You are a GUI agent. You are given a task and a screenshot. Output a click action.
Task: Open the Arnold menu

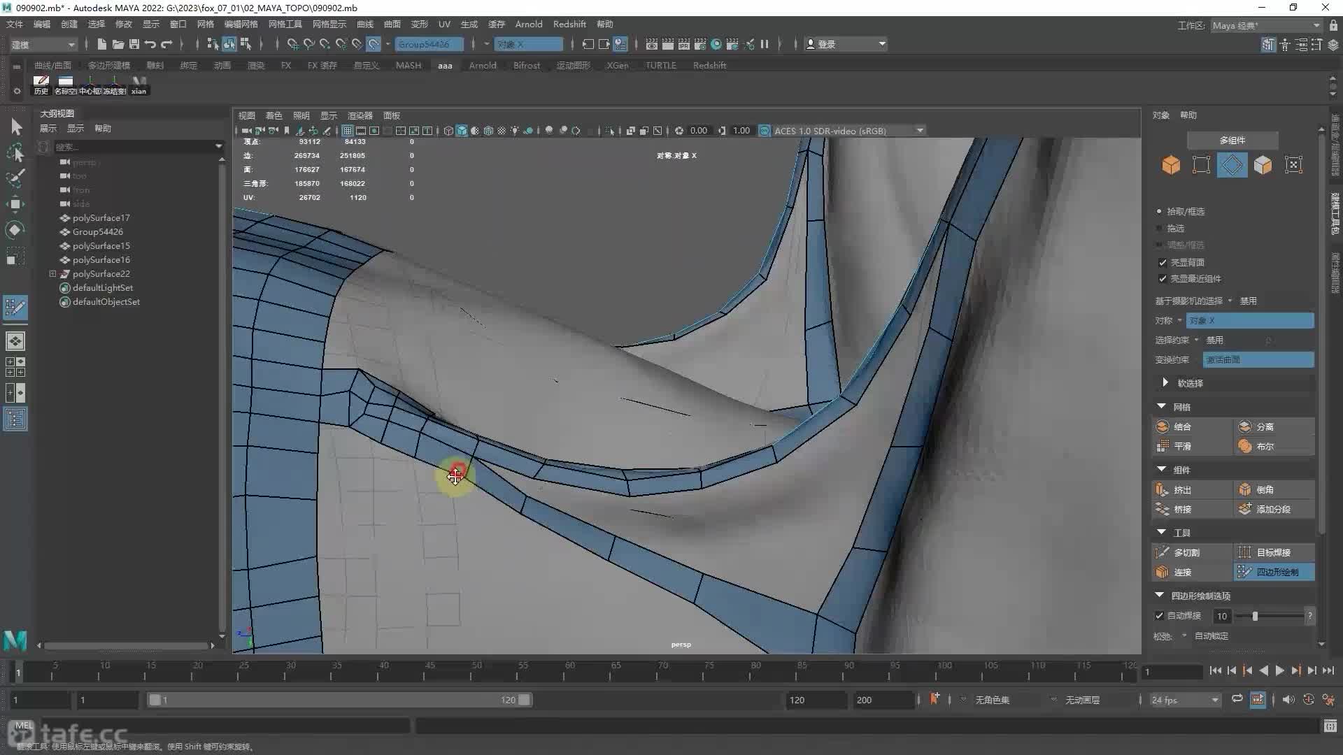pyautogui.click(x=529, y=24)
